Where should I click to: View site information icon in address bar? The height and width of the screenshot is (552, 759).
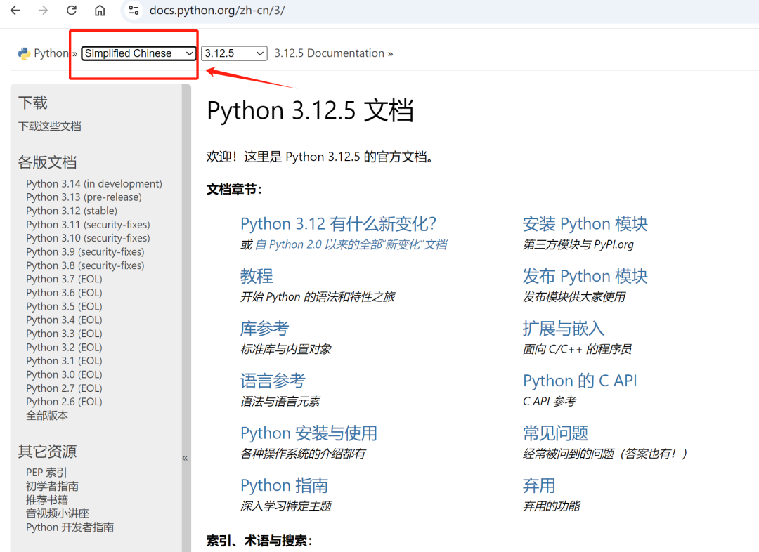click(x=134, y=10)
